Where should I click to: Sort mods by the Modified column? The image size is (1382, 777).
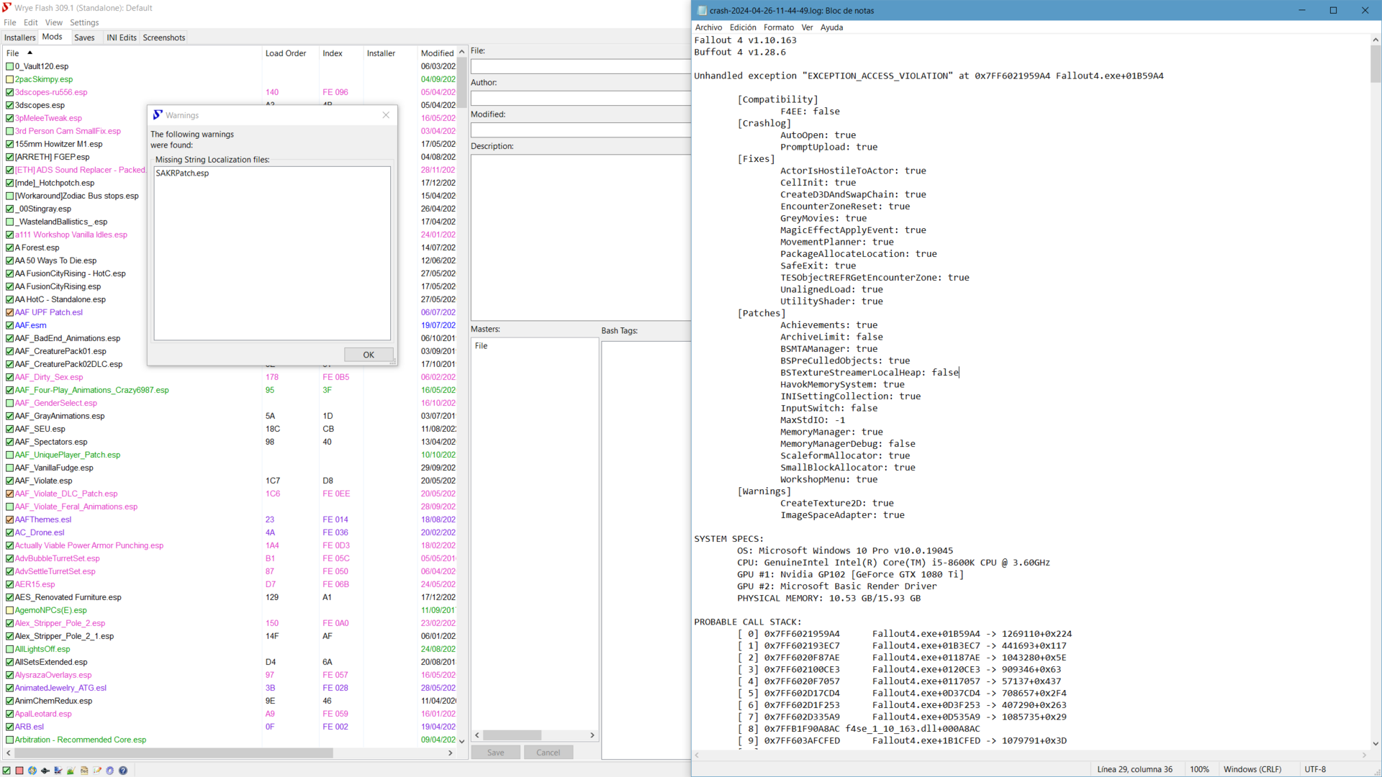pyautogui.click(x=437, y=53)
